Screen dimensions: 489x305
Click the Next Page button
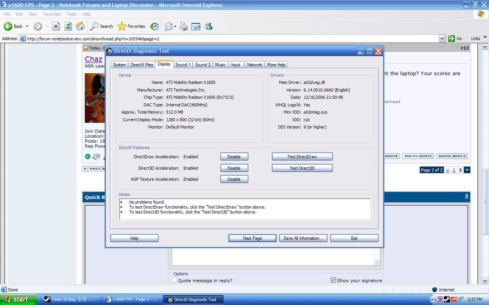coord(252,238)
